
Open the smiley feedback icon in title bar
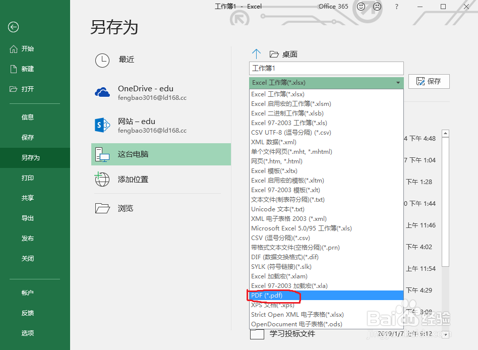360,7
